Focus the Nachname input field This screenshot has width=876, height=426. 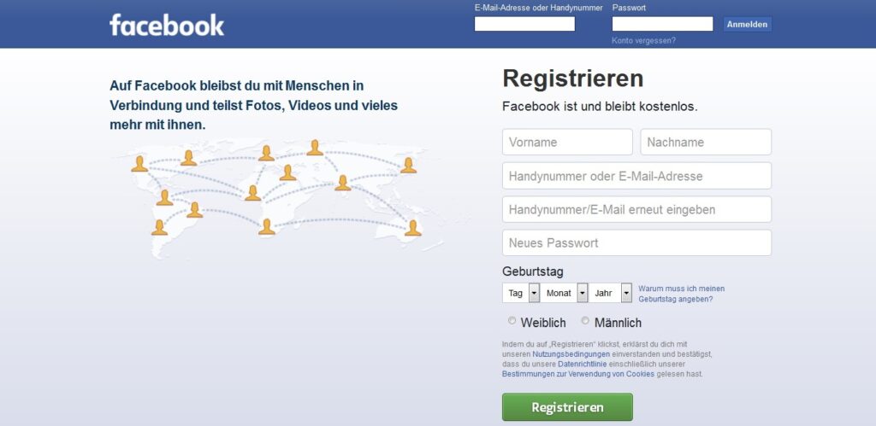[x=706, y=143]
